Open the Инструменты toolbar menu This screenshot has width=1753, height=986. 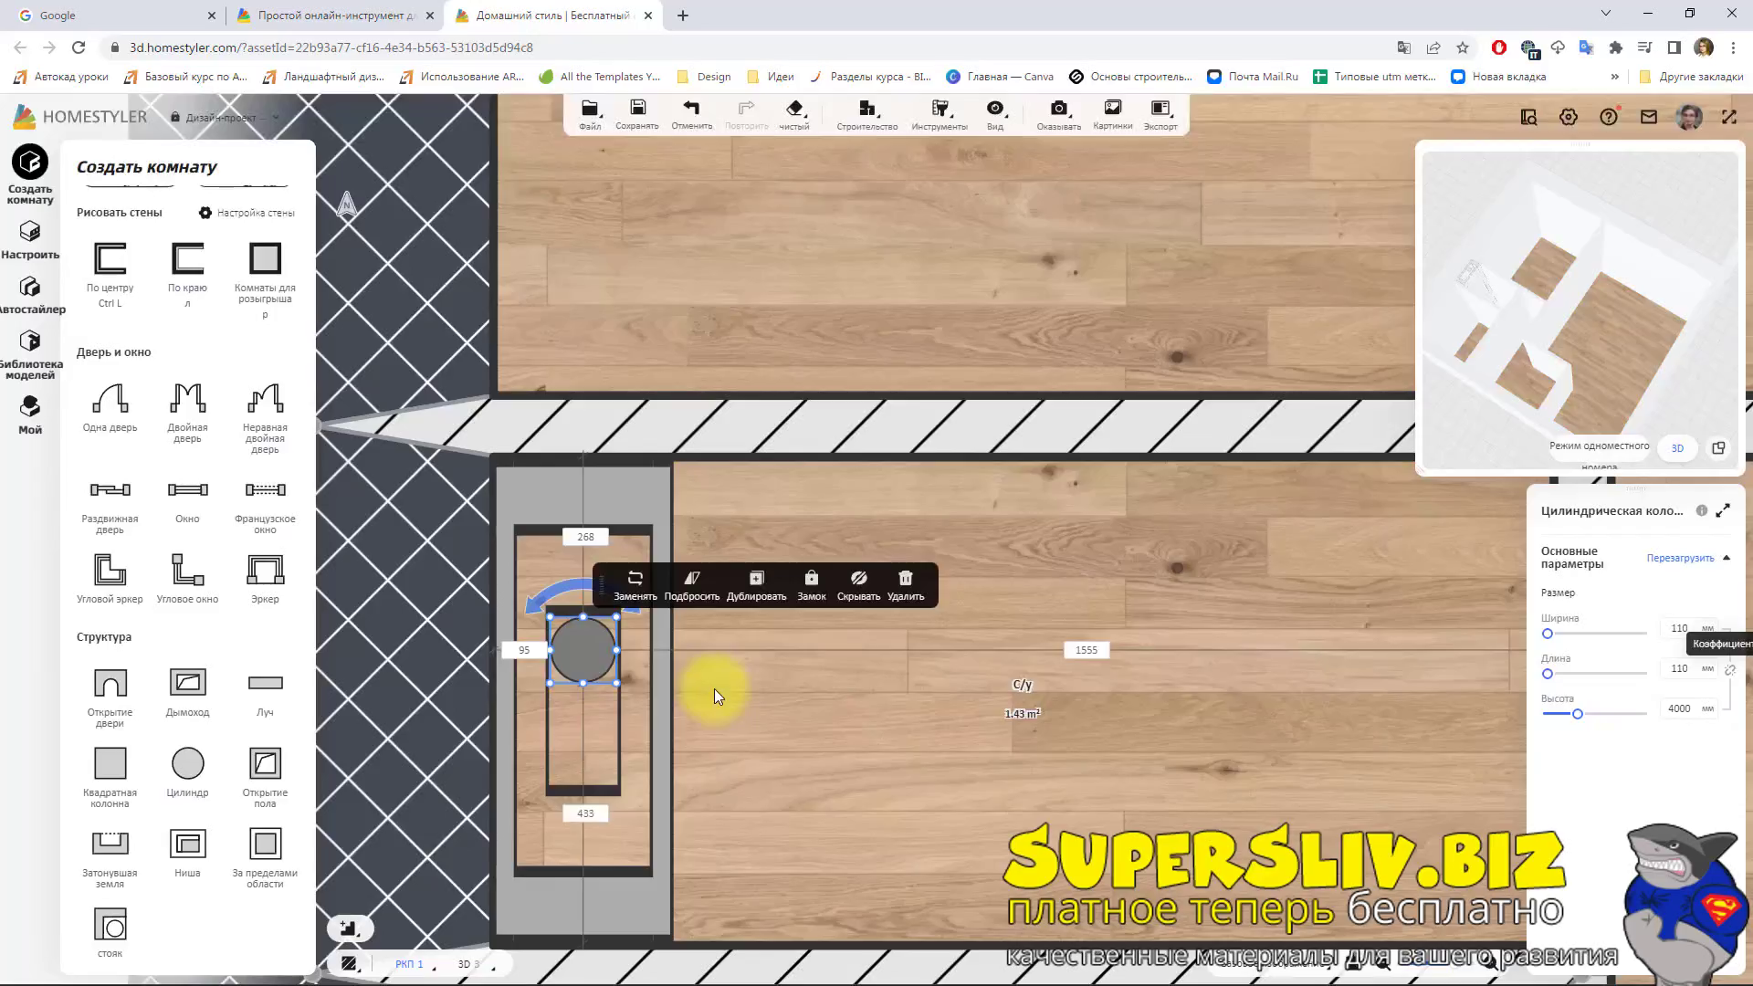pos(939,115)
